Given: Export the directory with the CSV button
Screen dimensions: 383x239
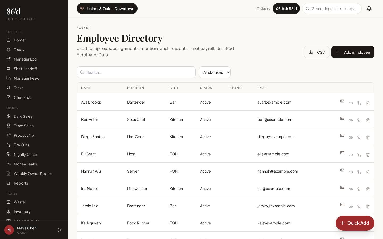Looking at the screenshot, I should point(317,52).
